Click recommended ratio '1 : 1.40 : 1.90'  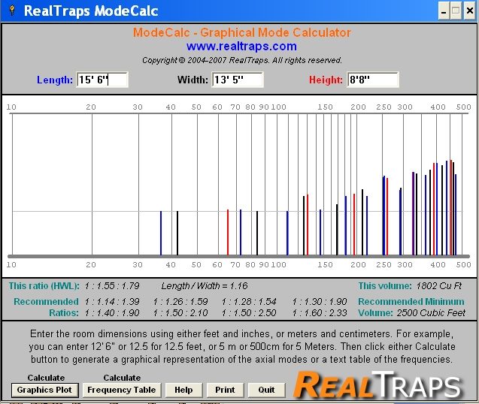112,313
